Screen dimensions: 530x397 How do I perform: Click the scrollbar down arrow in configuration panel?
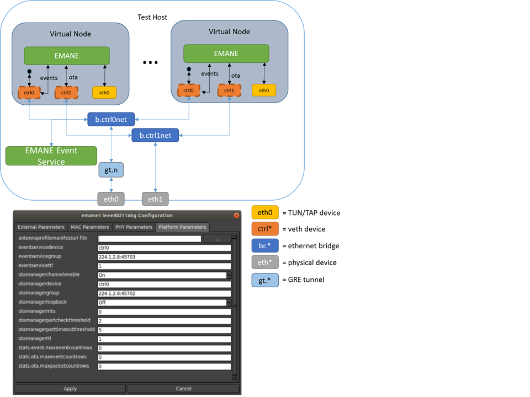click(235, 377)
